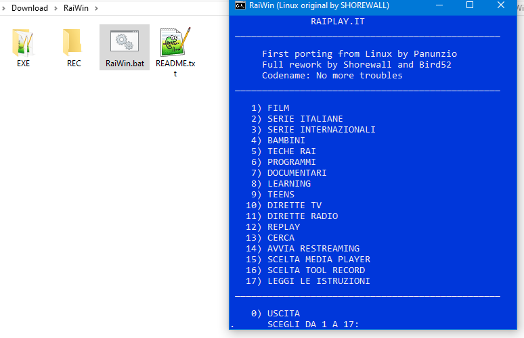Click the DIRETTE TV menu entry

tap(294, 206)
